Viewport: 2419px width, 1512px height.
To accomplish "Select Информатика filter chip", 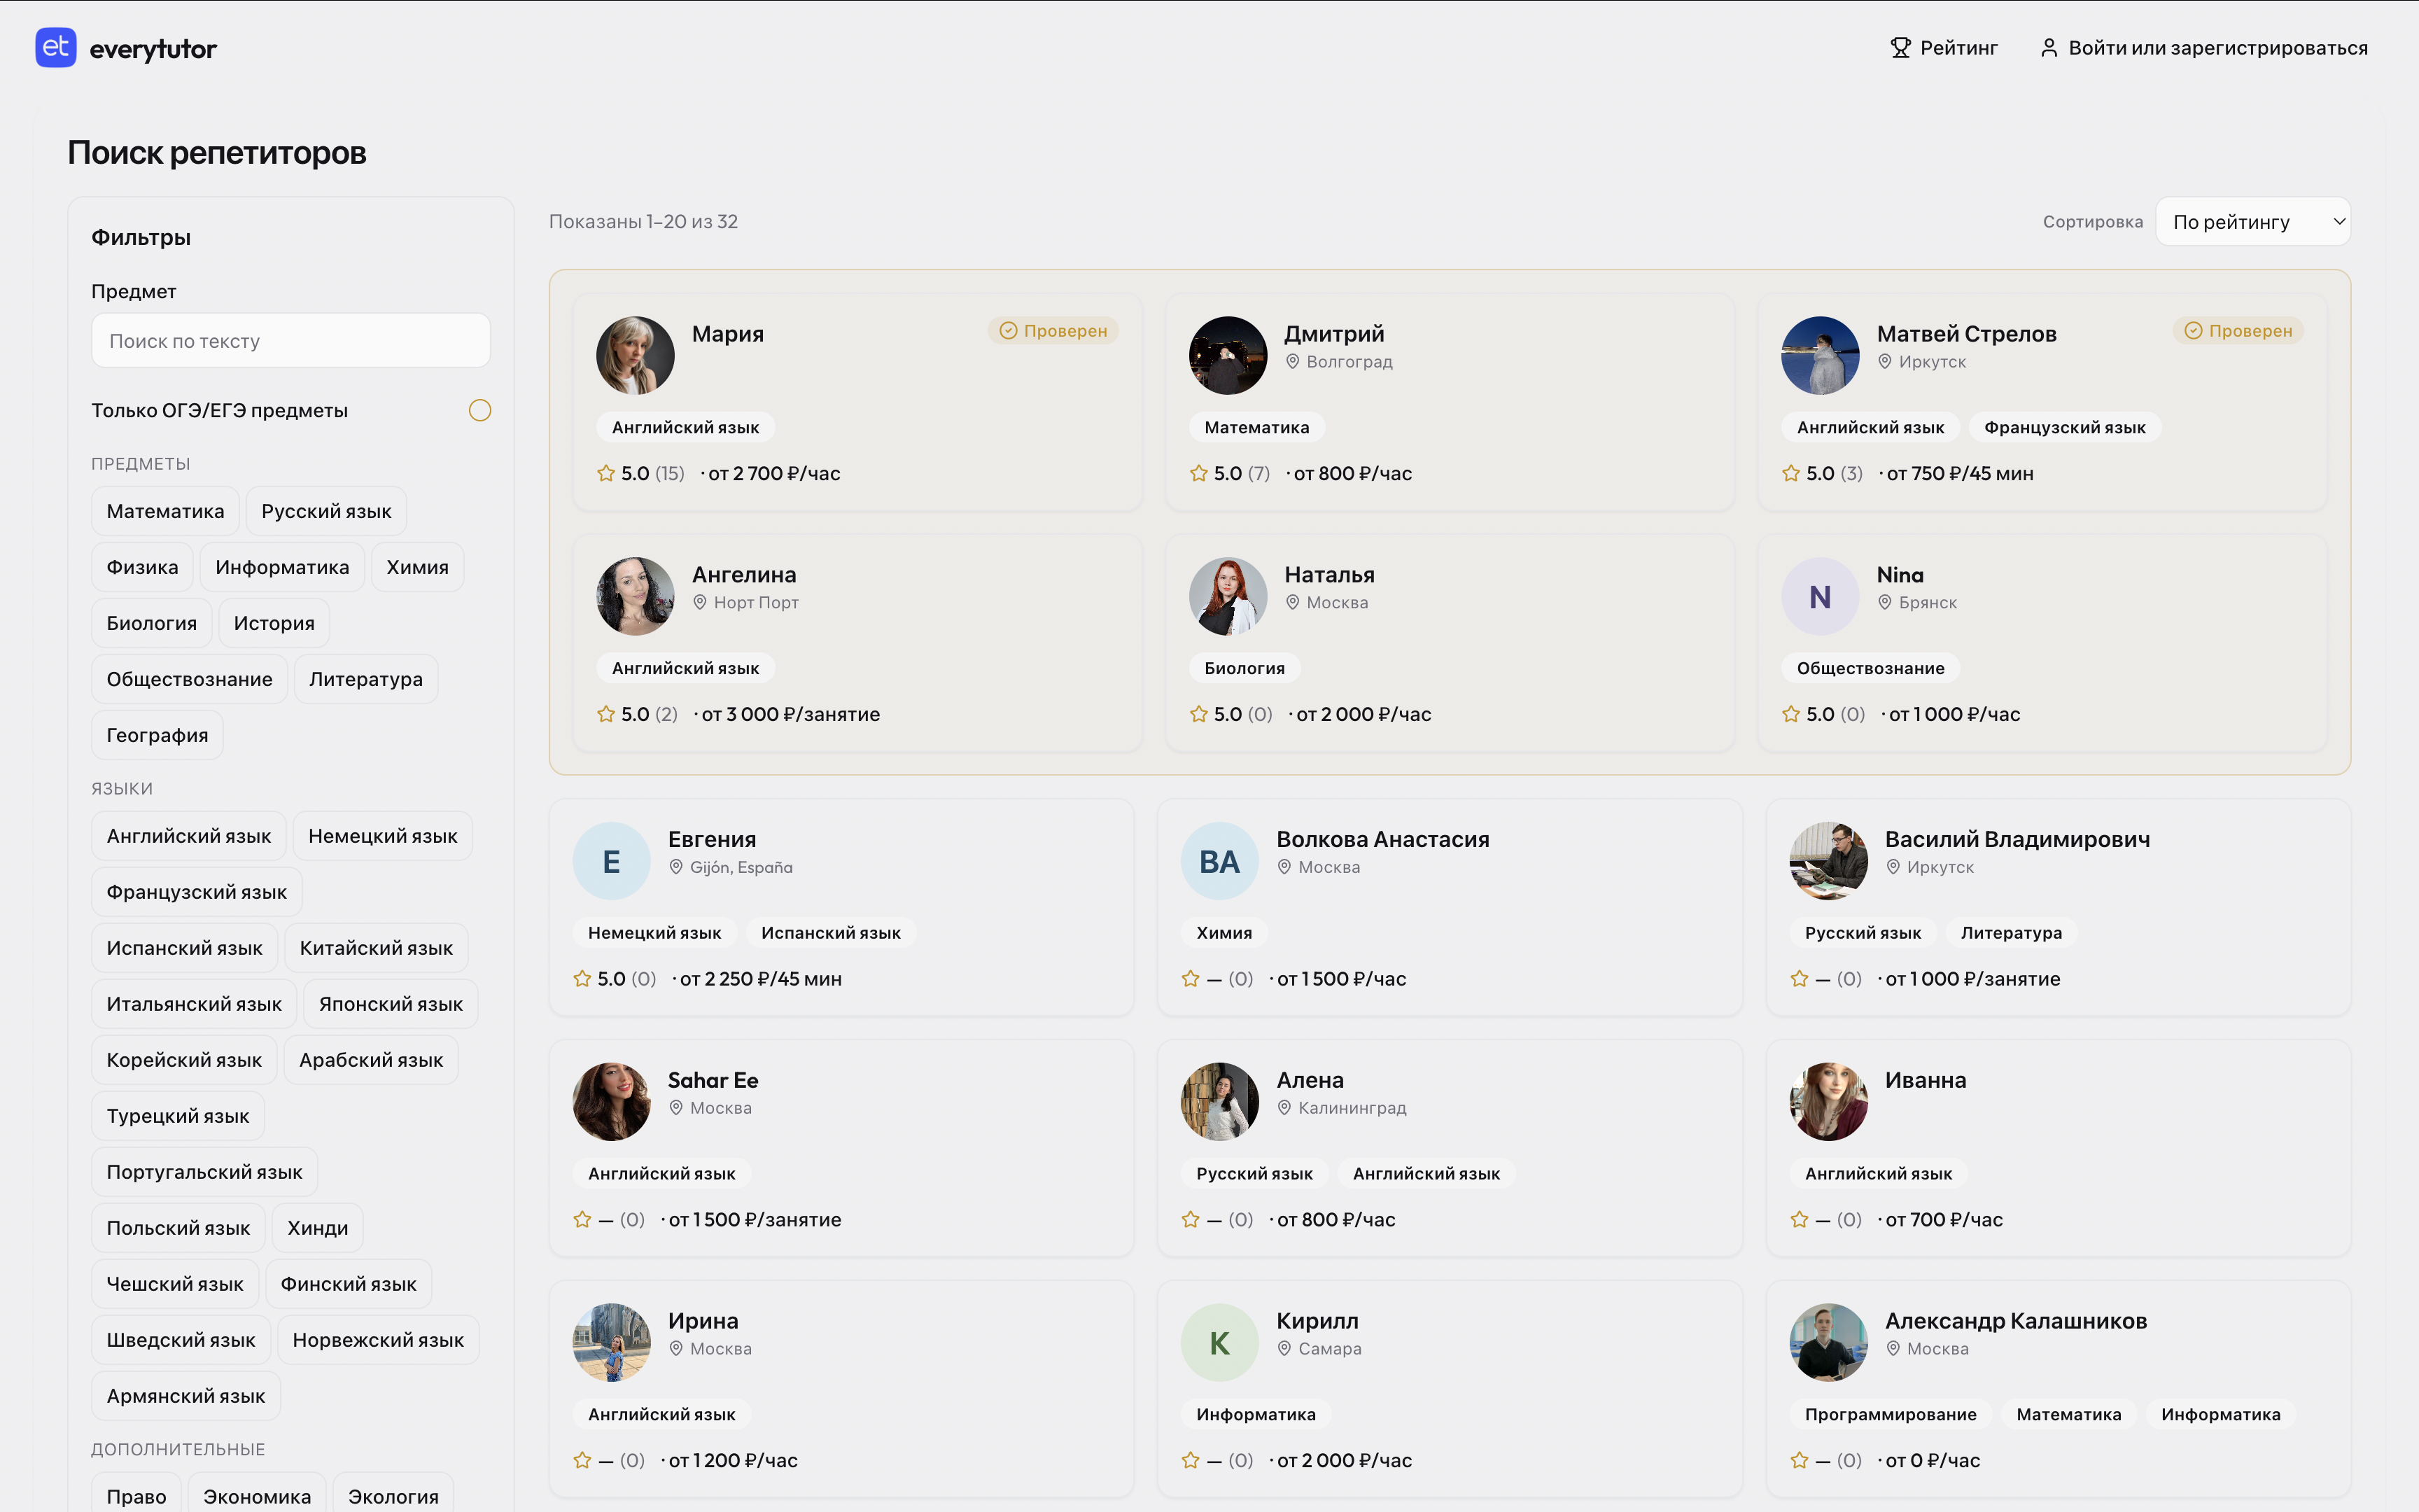I will tap(282, 567).
